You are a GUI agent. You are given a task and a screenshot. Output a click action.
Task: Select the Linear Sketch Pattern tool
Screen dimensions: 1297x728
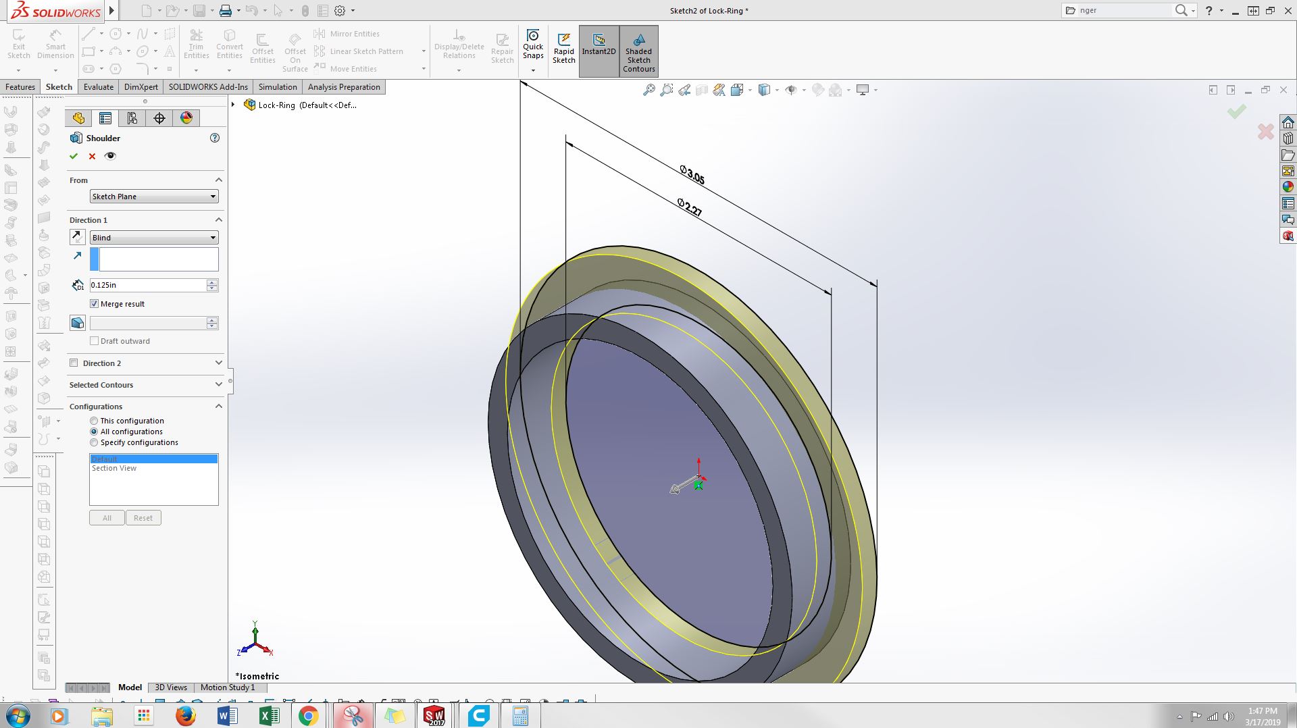pyautogui.click(x=359, y=51)
